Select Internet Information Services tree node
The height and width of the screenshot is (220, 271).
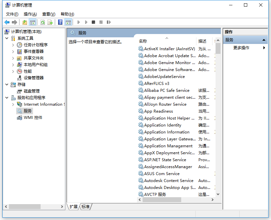(44, 104)
